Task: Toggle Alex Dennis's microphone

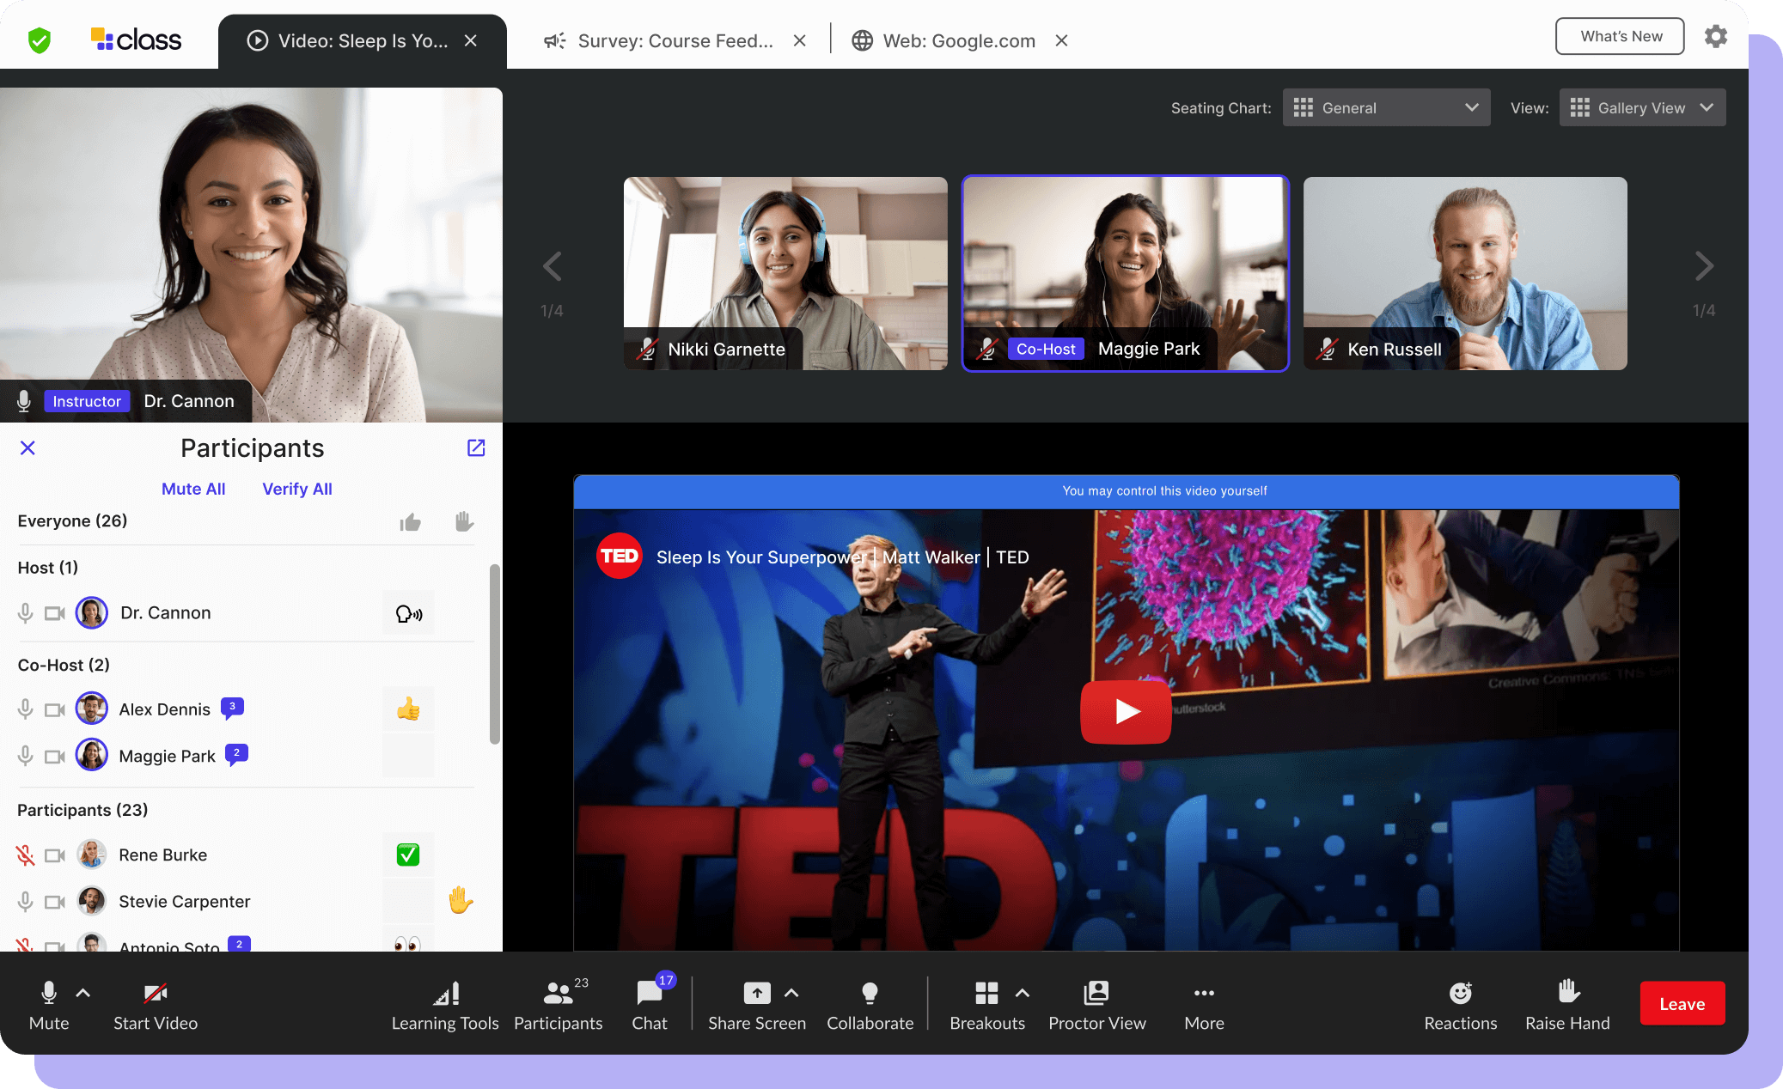Action: coord(26,709)
